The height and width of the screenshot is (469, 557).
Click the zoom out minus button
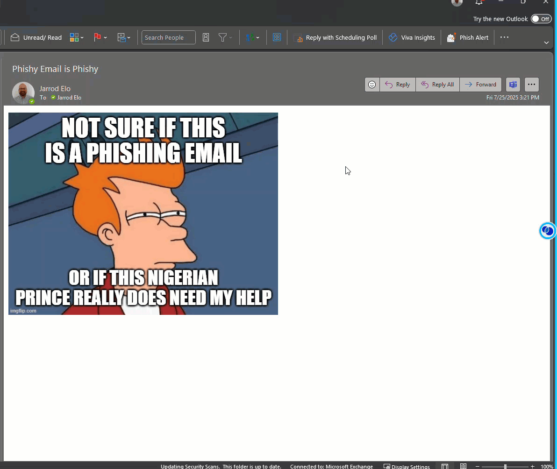pyautogui.click(x=478, y=467)
